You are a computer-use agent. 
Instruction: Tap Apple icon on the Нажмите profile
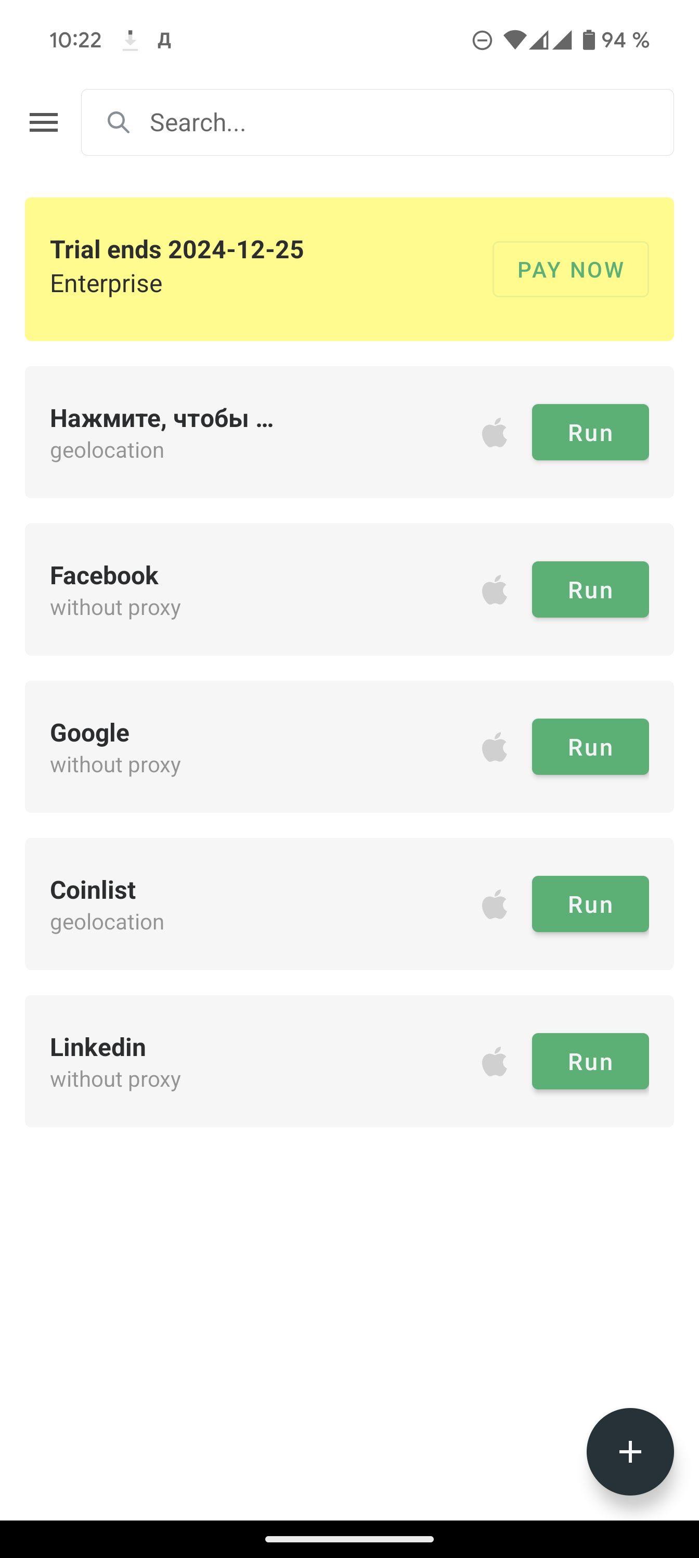point(494,432)
